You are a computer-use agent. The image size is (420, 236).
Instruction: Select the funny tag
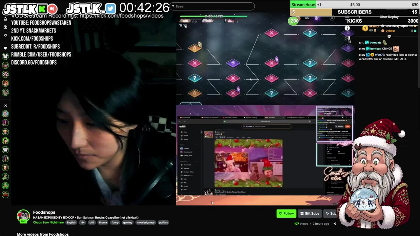point(115,223)
